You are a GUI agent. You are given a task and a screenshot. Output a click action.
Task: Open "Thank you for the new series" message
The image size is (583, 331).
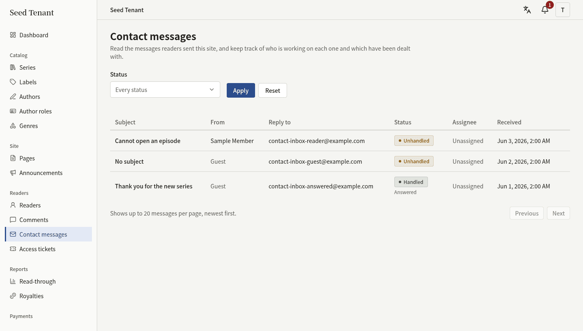pos(154,186)
